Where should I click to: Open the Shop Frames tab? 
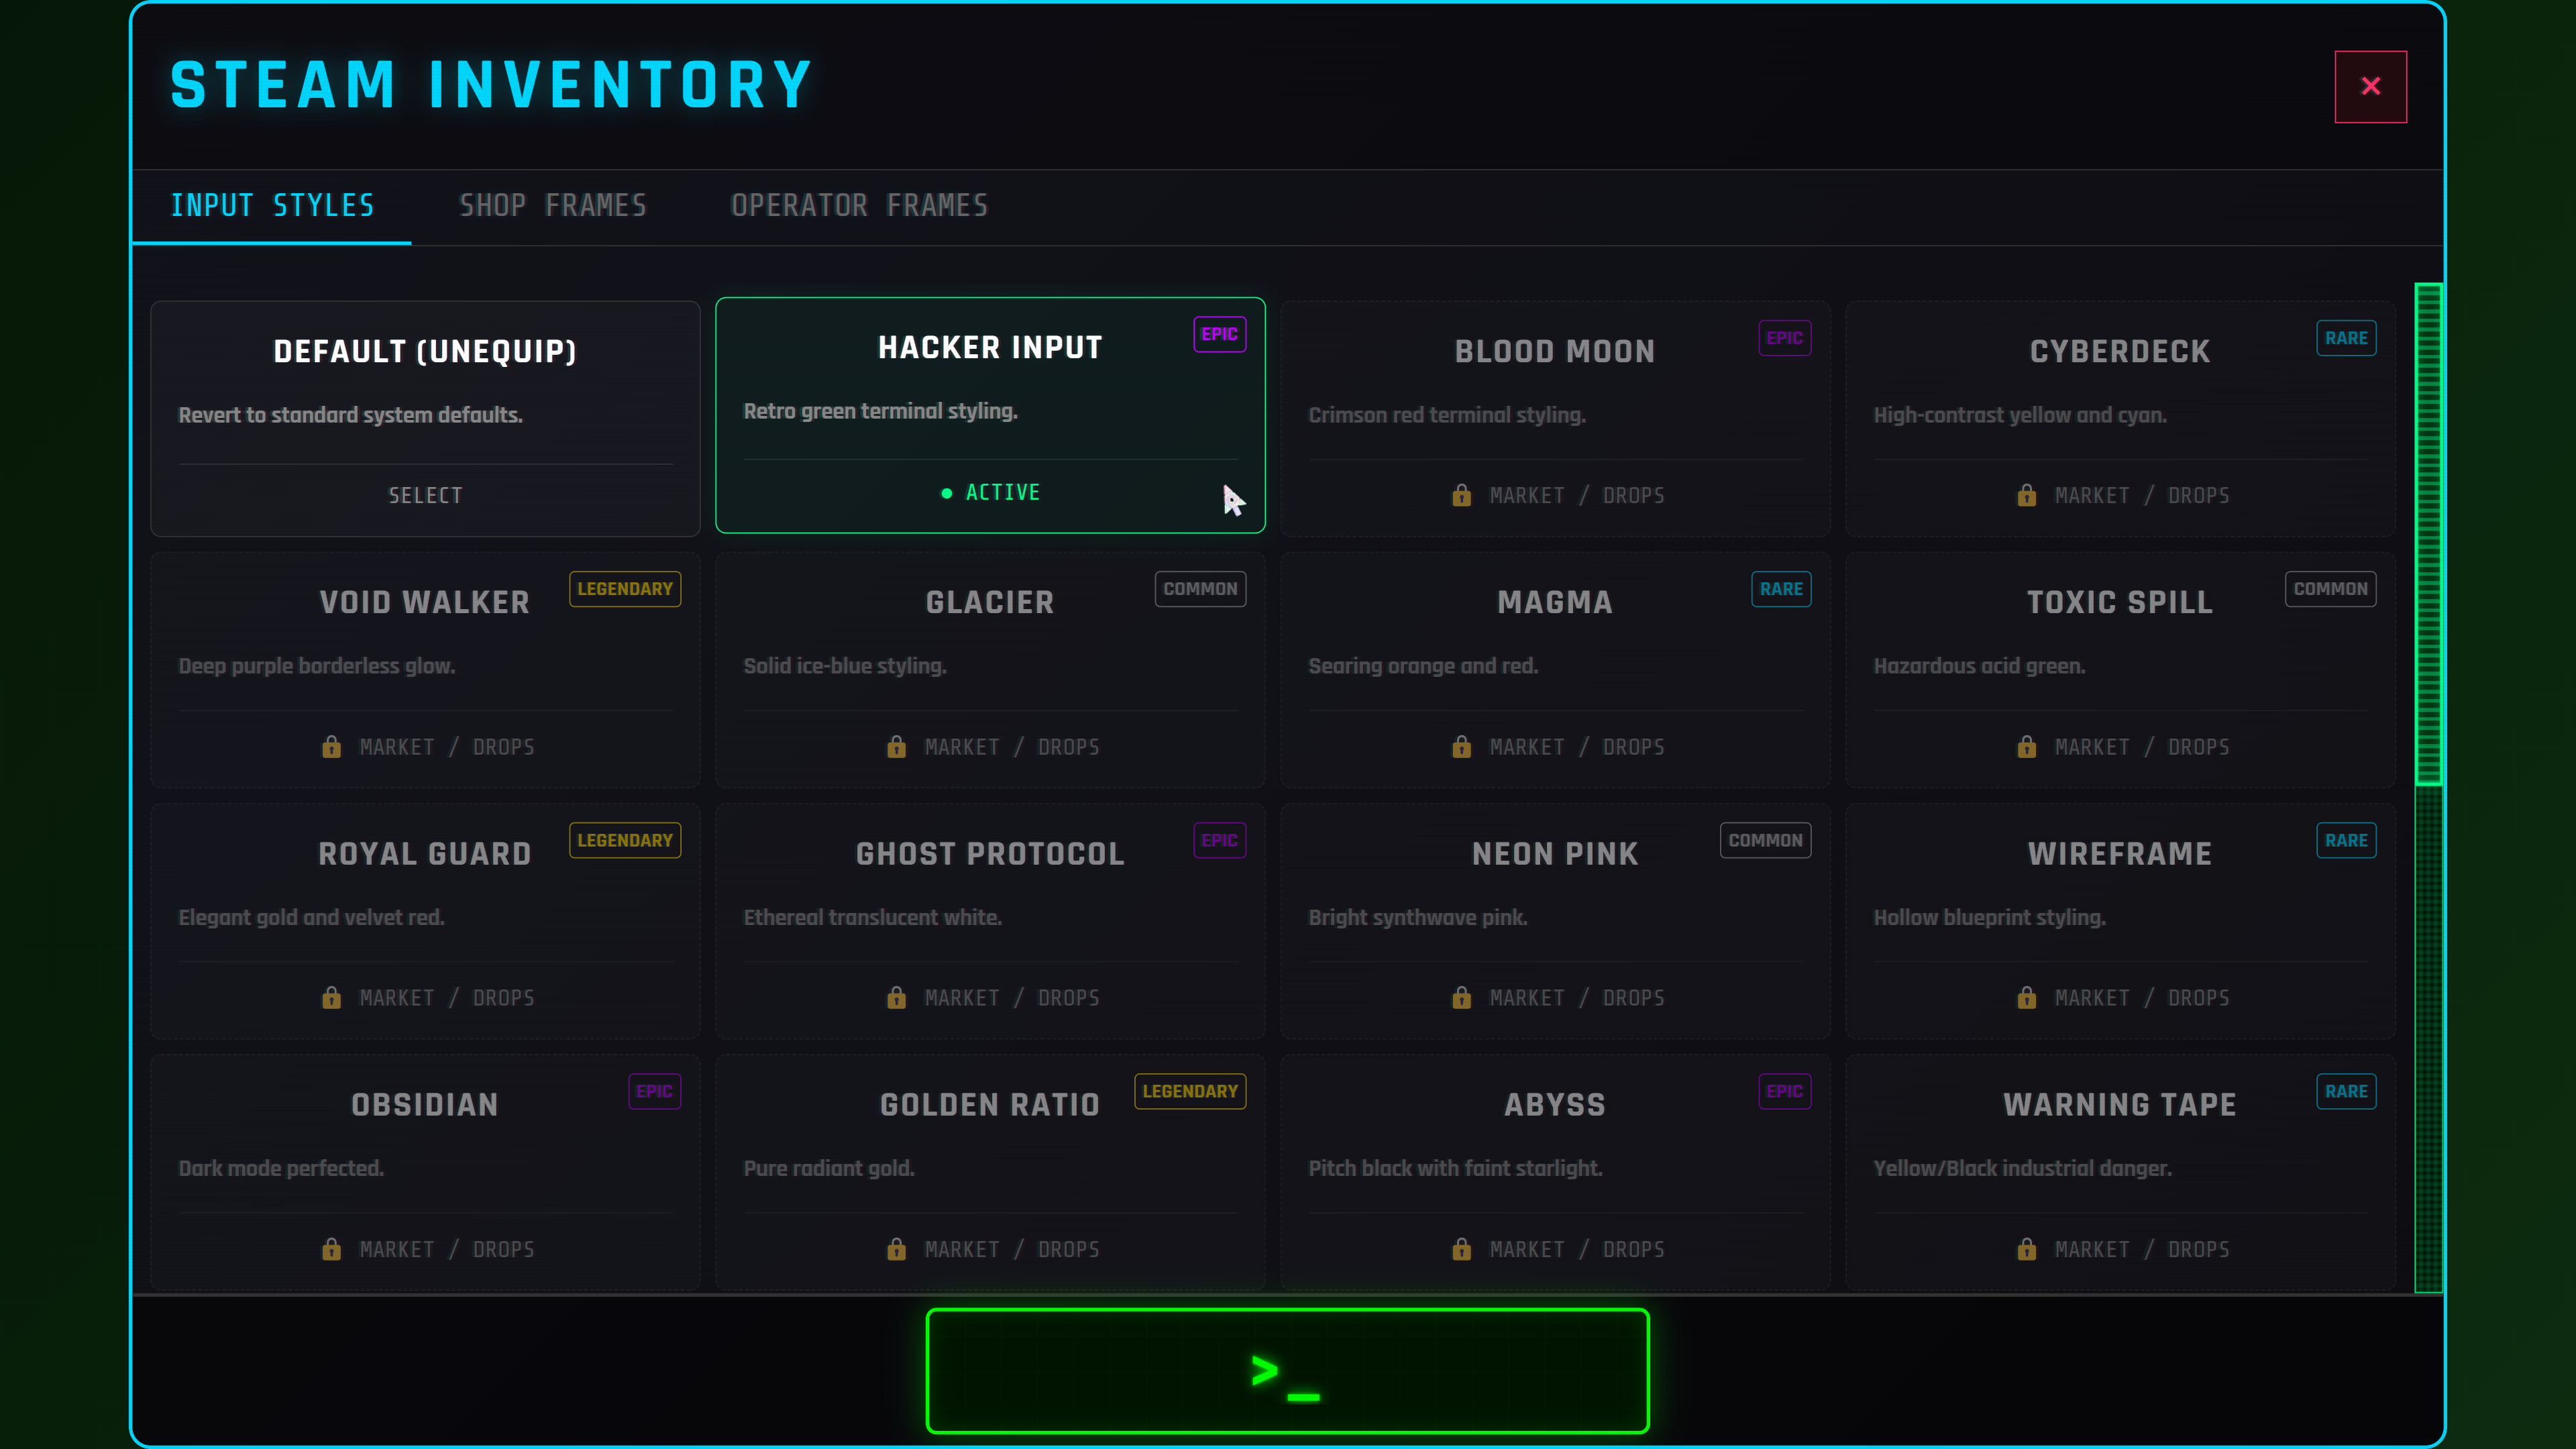point(552,206)
